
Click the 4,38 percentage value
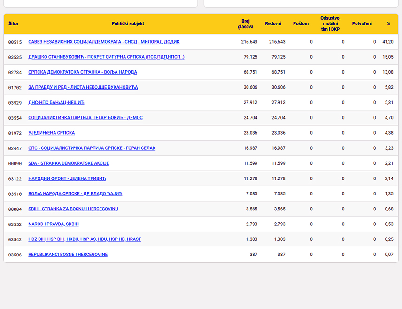(x=389, y=133)
